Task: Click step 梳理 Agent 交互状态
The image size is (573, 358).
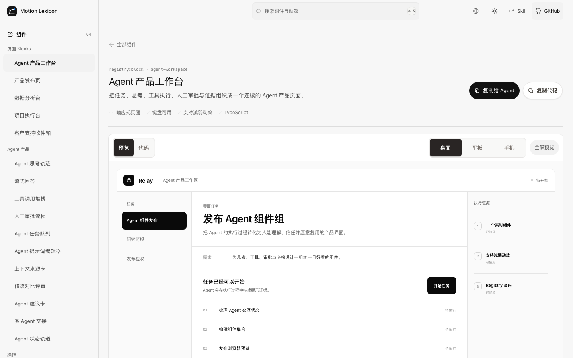Action: pyautogui.click(x=329, y=311)
